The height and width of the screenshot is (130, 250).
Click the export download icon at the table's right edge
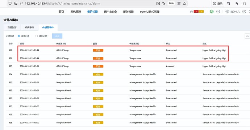247,36
